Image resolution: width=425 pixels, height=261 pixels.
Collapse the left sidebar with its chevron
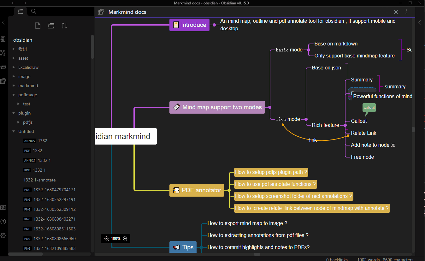3,22
